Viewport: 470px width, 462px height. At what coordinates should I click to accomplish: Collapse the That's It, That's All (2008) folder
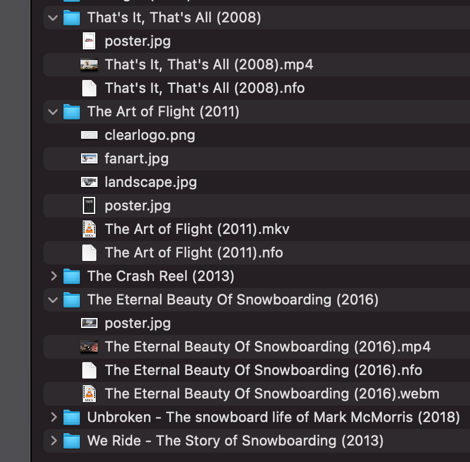coord(53,18)
